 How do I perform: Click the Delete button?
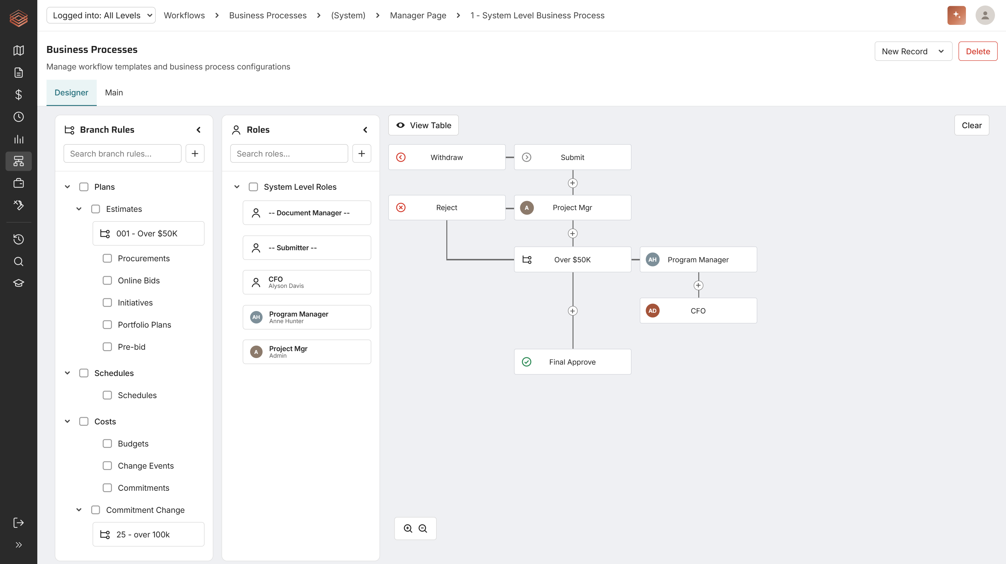point(977,51)
